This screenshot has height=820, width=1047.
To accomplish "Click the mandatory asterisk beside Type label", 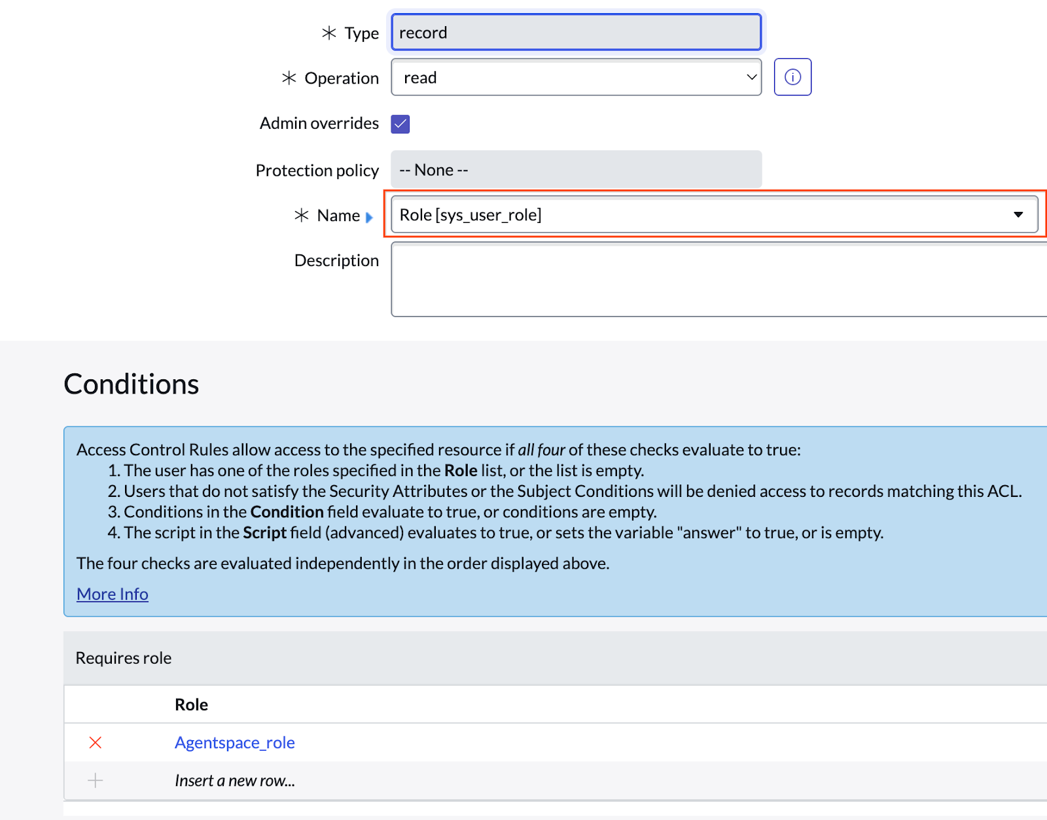I will point(329,33).
